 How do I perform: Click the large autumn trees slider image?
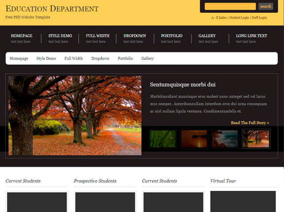75,115
